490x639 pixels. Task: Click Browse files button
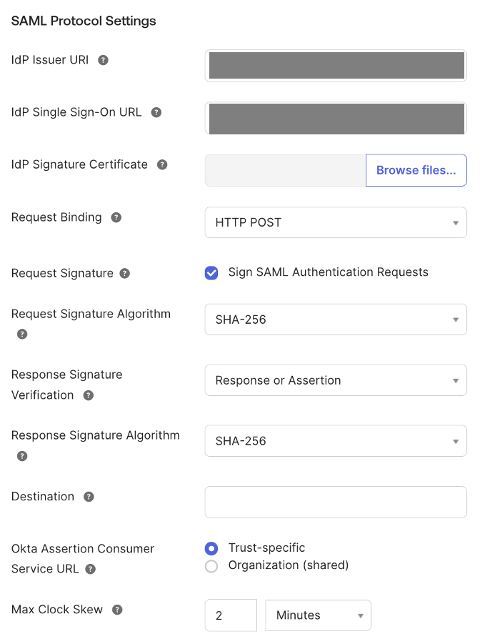click(416, 170)
